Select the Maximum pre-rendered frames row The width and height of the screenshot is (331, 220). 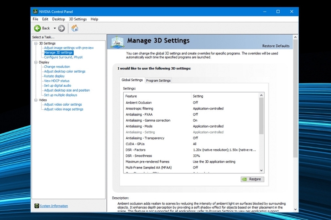click(191, 162)
